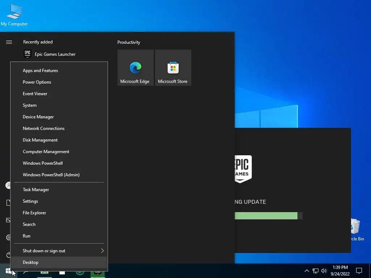This screenshot has height=278, width=371.
Task: Open the network status tray icon
Action: pos(316,271)
